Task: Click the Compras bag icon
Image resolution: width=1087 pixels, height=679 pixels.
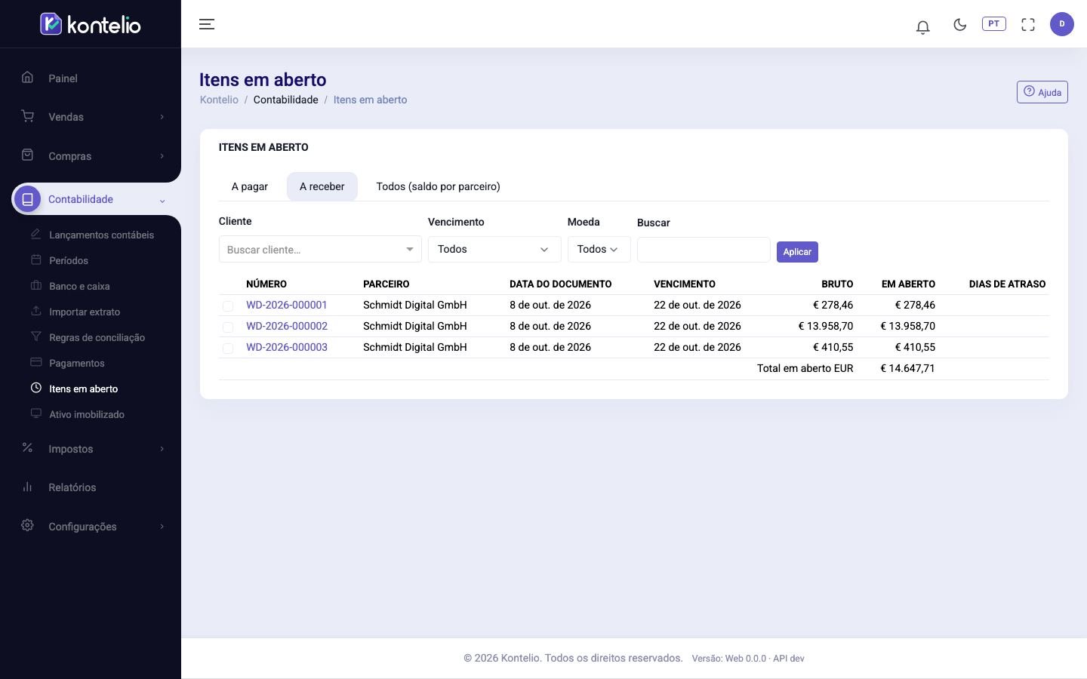Action: [27, 155]
